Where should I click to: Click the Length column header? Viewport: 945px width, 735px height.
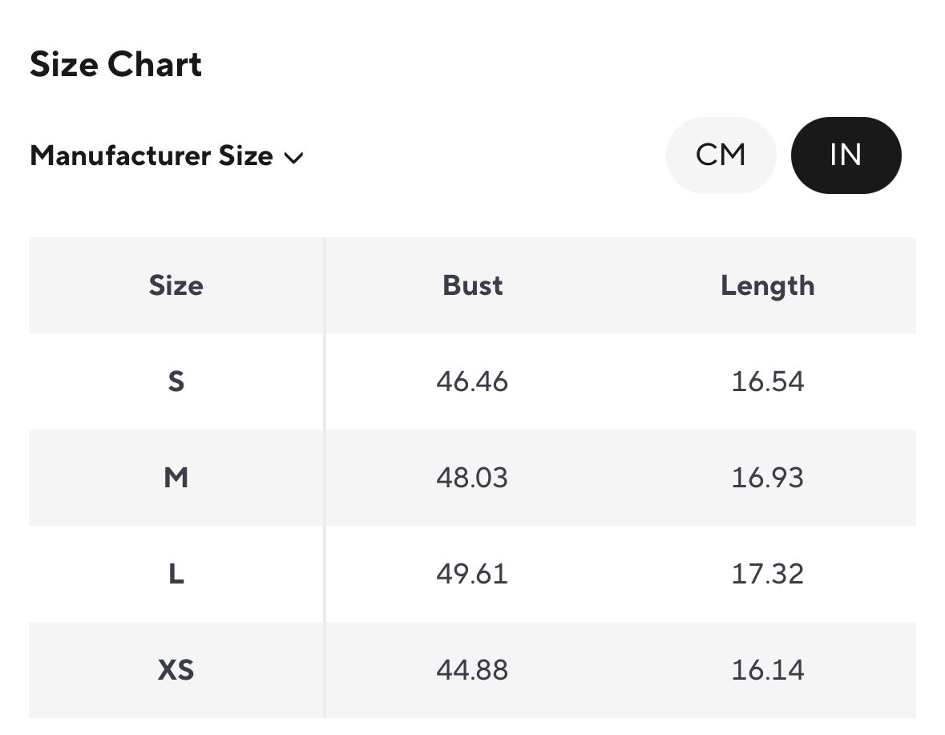(x=767, y=285)
